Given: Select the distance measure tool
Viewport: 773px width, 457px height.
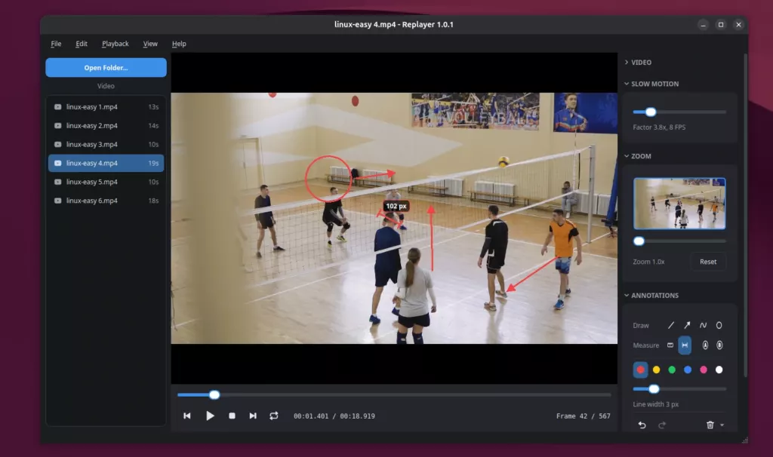Looking at the screenshot, I should point(685,345).
